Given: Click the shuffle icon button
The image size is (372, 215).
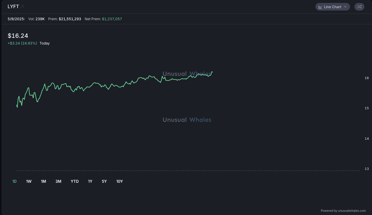Looking at the screenshot, I should pos(359,7).
